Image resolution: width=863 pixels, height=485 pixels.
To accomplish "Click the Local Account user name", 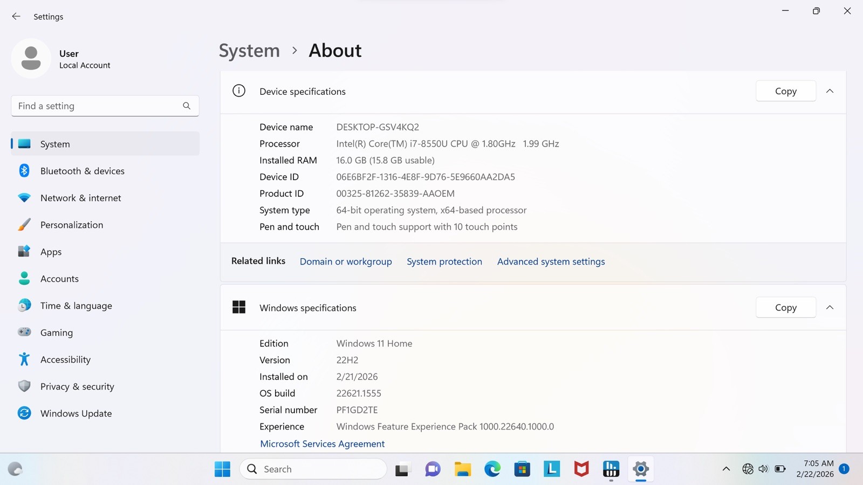I will point(85,65).
